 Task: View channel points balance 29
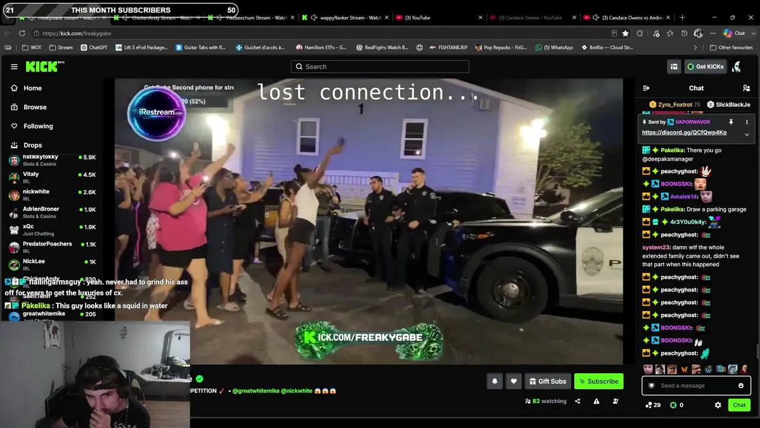point(653,405)
